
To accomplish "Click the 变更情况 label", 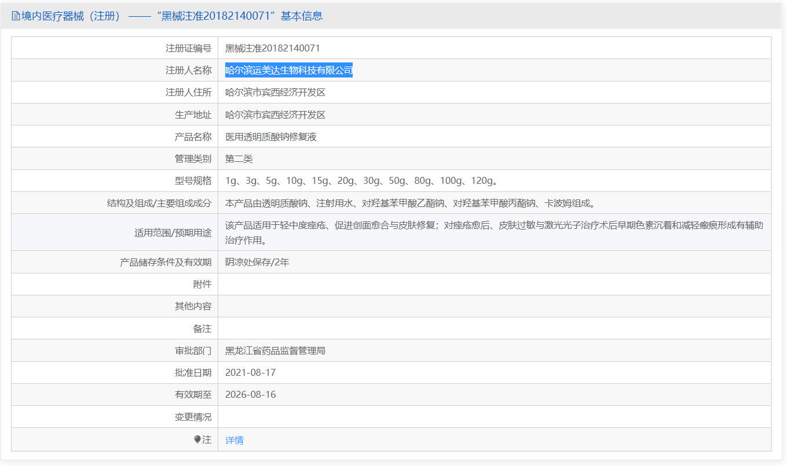I will [x=193, y=417].
